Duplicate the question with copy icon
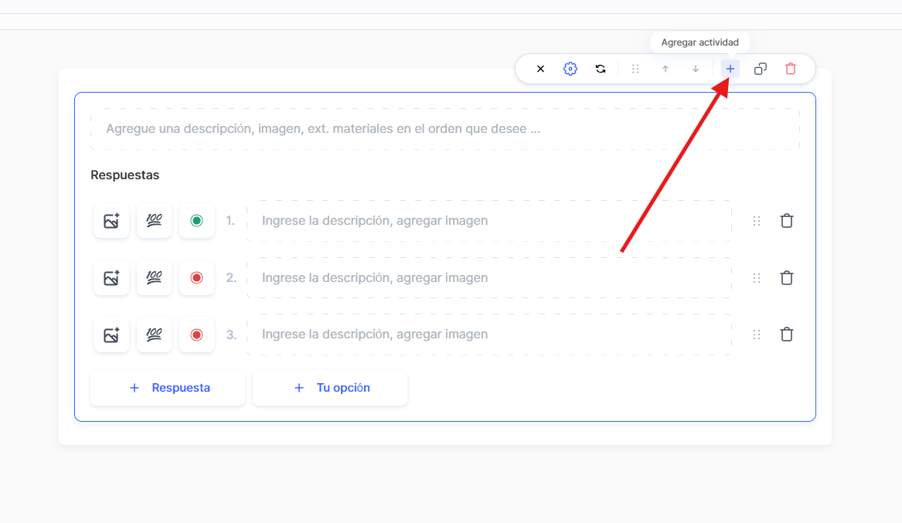 pyautogui.click(x=761, y=69)
